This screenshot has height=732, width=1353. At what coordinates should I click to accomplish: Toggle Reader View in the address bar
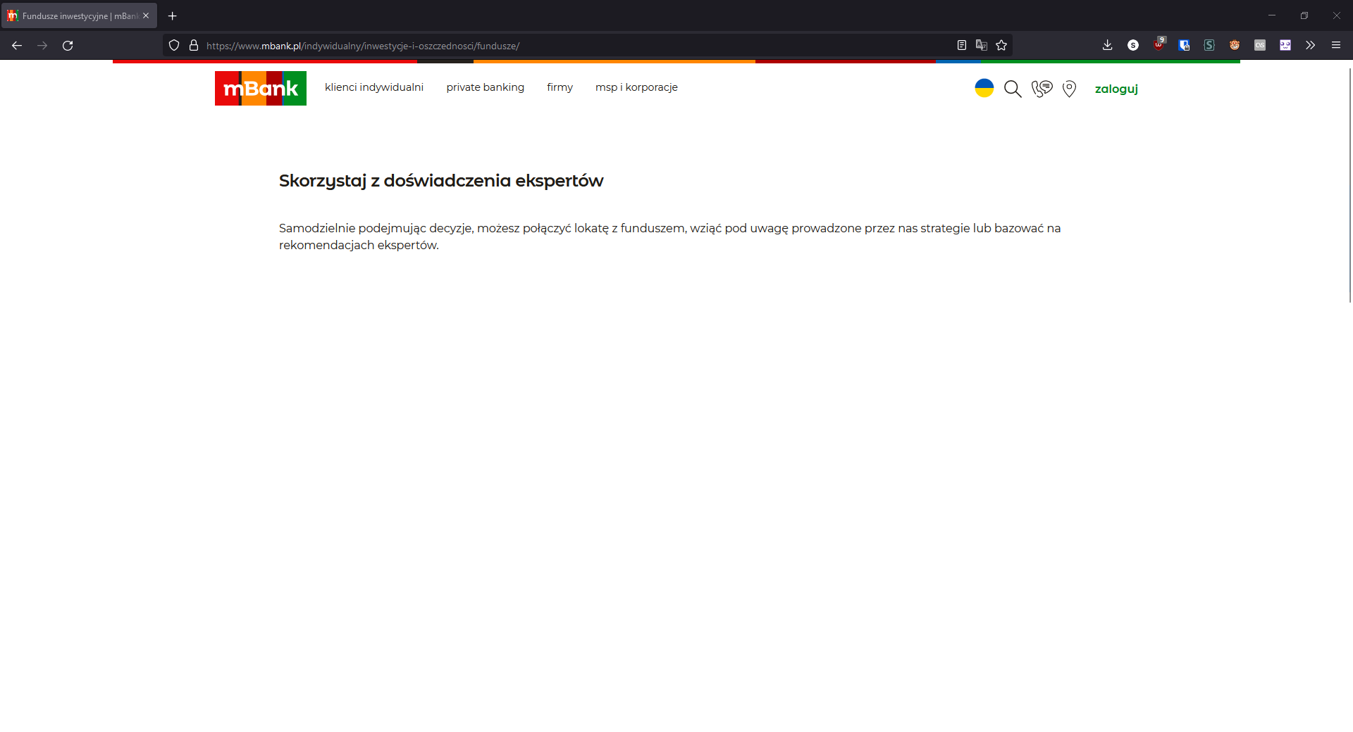coord(961,44)
